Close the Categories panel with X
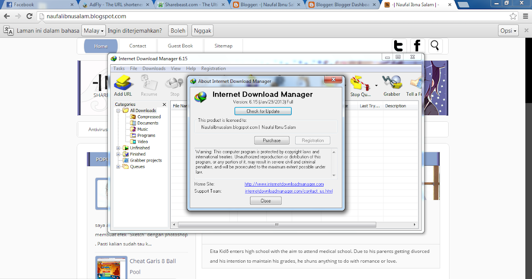The image size is (532, 279). [x=164, y=105]
